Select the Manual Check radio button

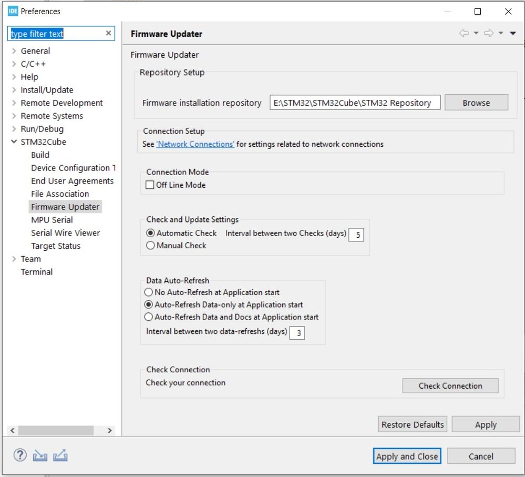[x=150, y=245]
